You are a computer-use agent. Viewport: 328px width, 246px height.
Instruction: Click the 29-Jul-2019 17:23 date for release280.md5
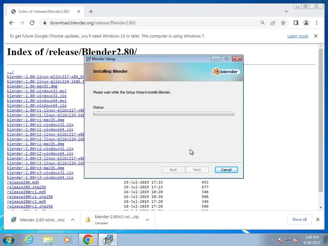click(143, 182)
